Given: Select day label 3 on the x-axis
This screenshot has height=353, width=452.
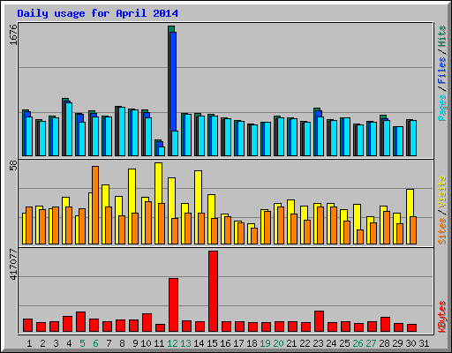Looking at the screenshot, I should 56,343.
